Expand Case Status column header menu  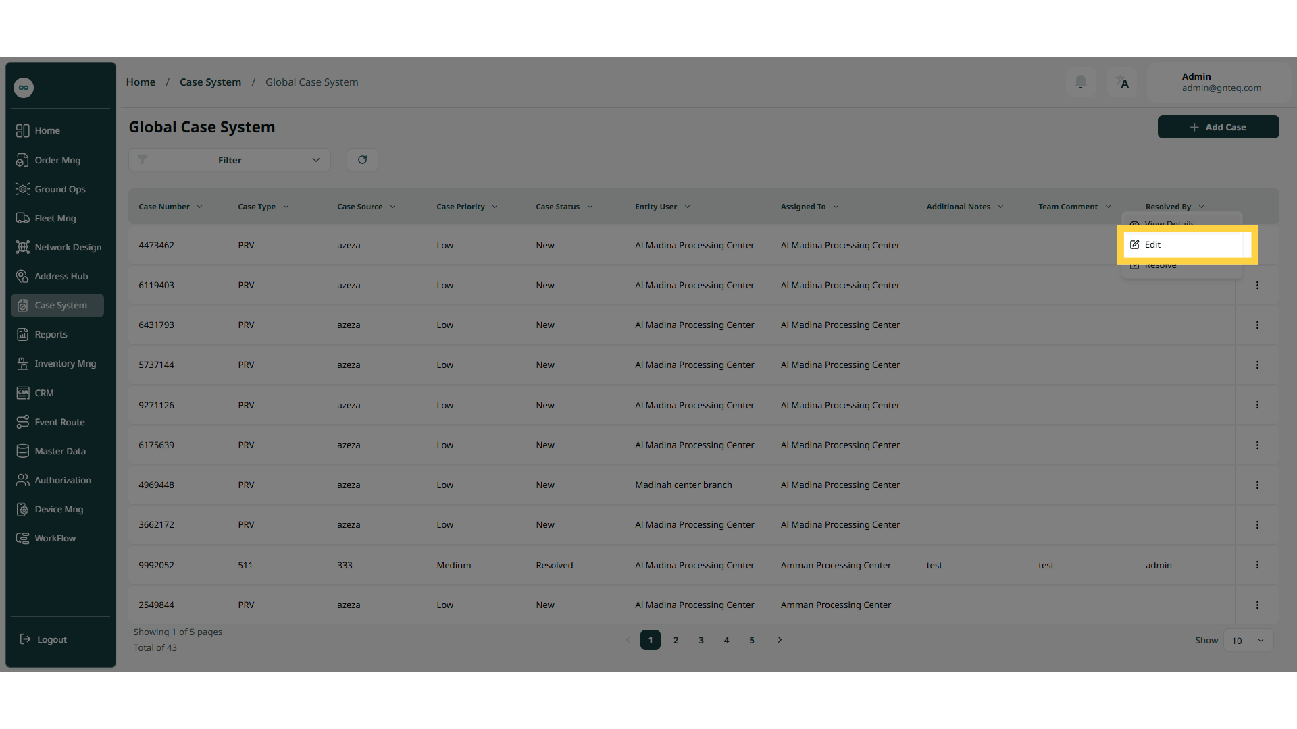(x=590, y=207)
